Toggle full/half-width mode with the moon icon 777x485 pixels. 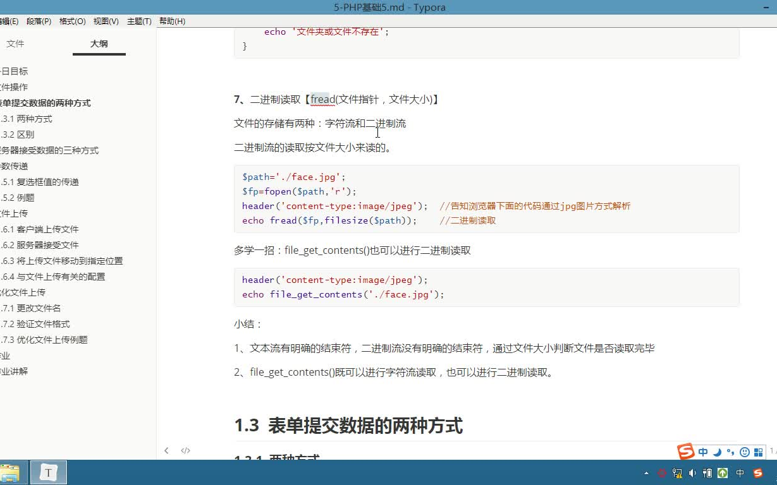pyautogui.click(x=717, y=452)
